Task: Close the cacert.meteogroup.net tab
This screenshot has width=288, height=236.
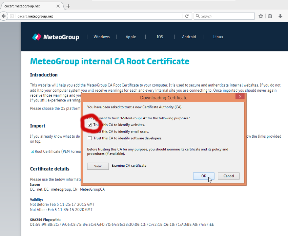Action: coord(58,6)
